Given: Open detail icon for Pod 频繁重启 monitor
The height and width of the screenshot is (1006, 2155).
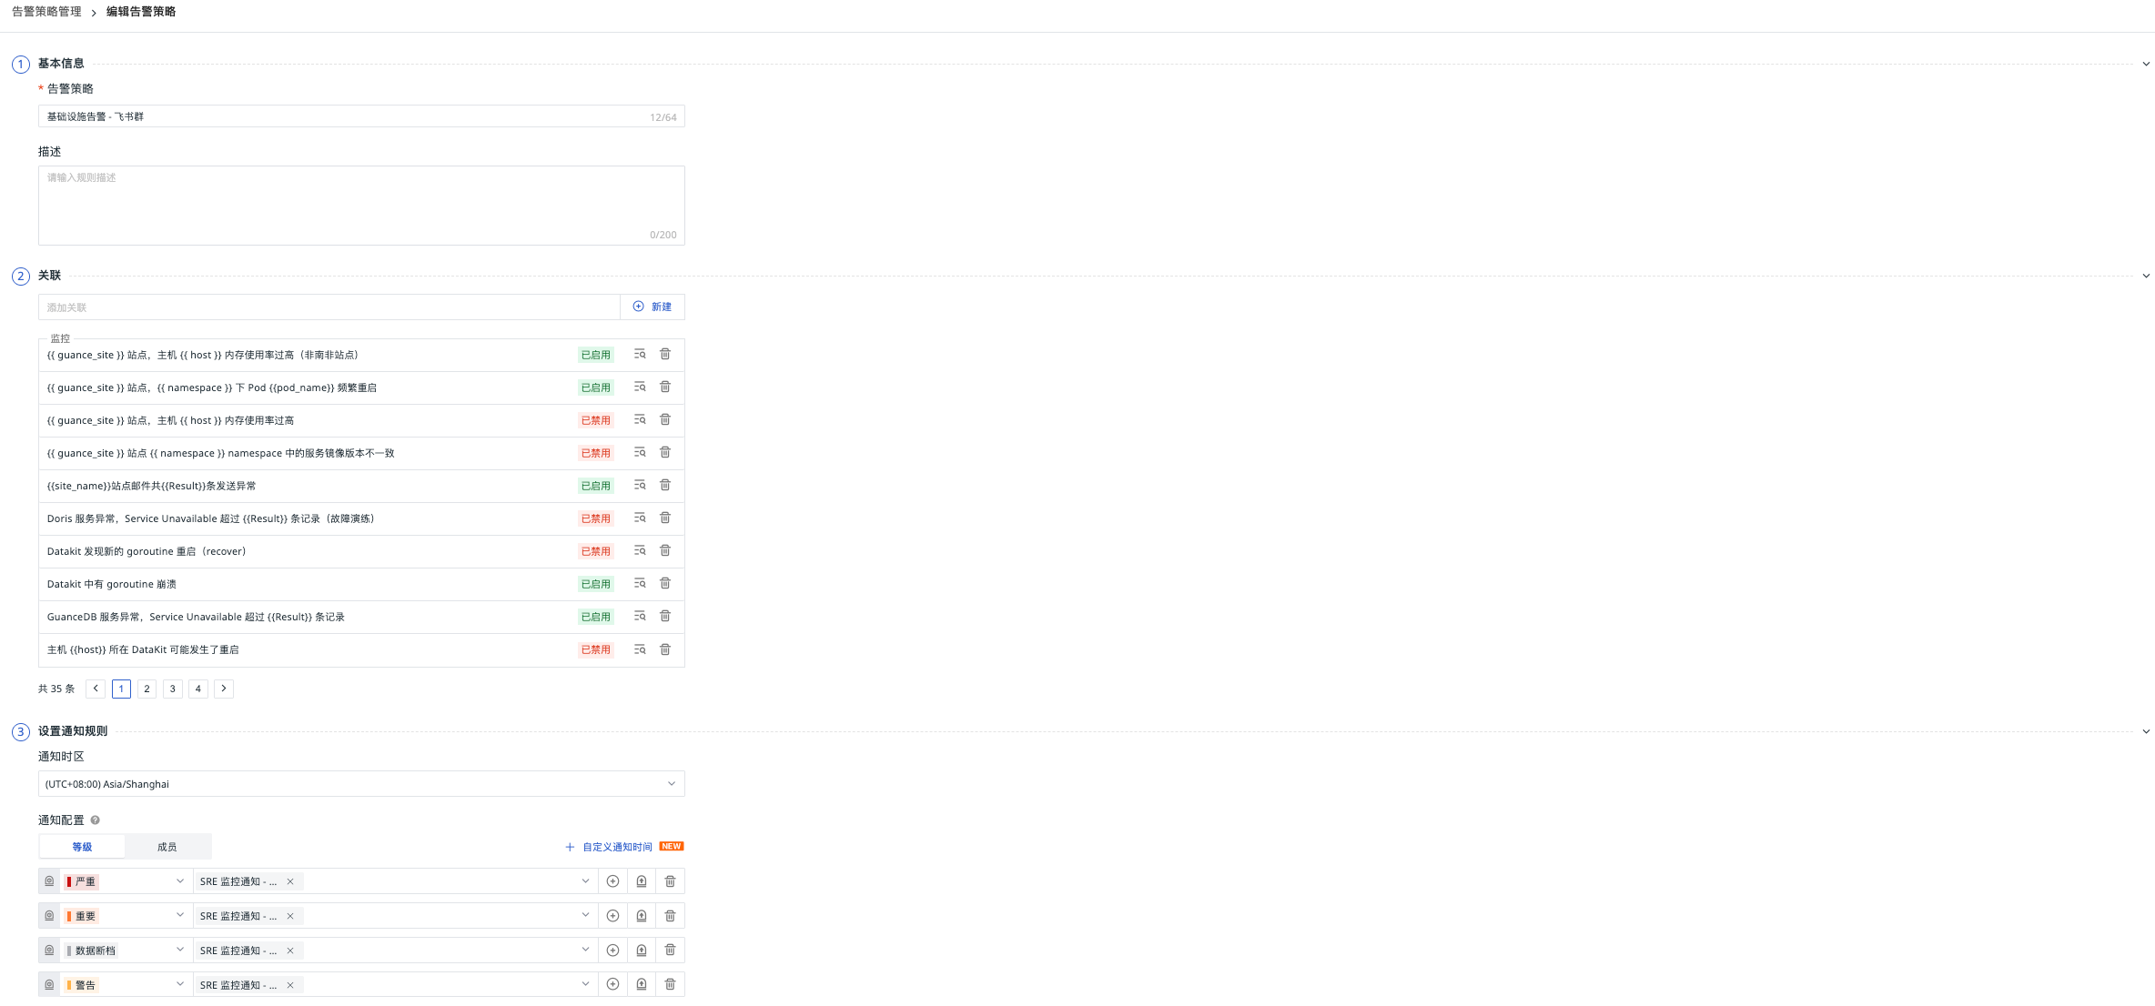Looking at the screenshot, I should coord(640,387).
